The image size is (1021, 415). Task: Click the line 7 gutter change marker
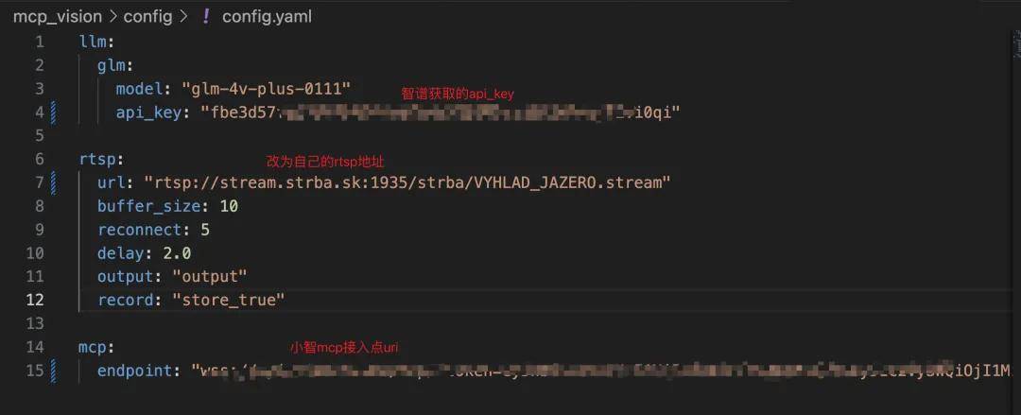pos(53,182)
